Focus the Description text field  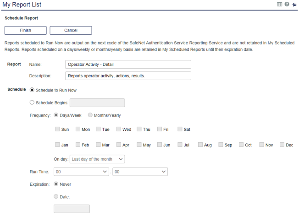tap(127, 76)
